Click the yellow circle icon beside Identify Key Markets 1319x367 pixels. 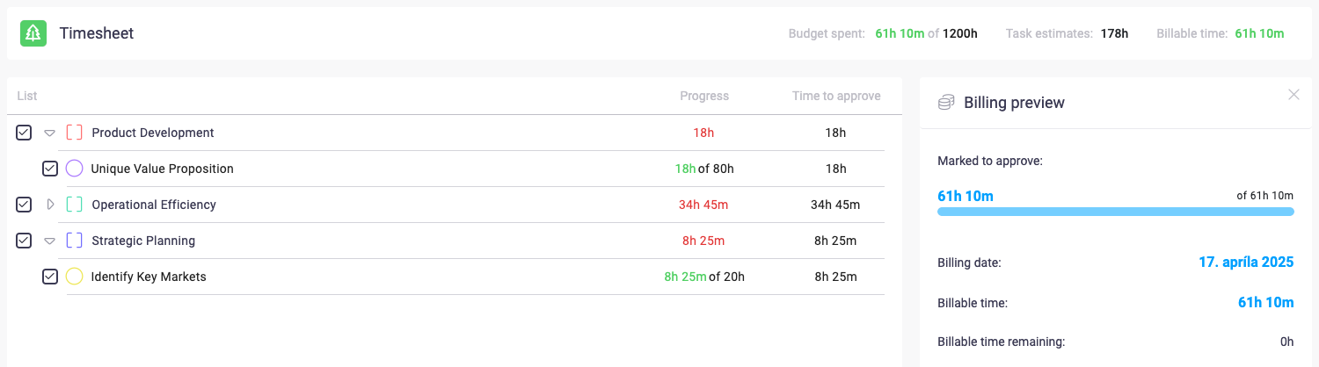[75, 277]
